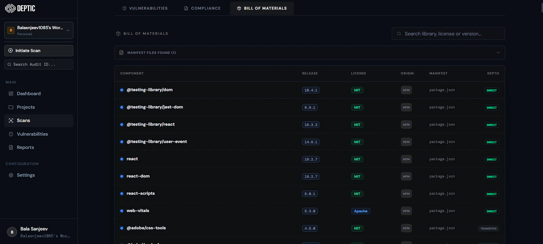This screenshot has height=244, width=543.
Task: Click the @testing-library/jest-dom component name
Action: click(155, 107)
